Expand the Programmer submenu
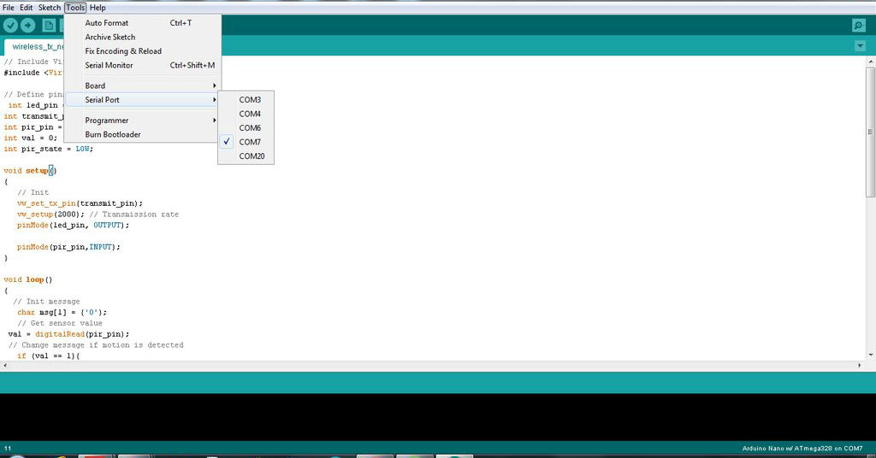 143,120
